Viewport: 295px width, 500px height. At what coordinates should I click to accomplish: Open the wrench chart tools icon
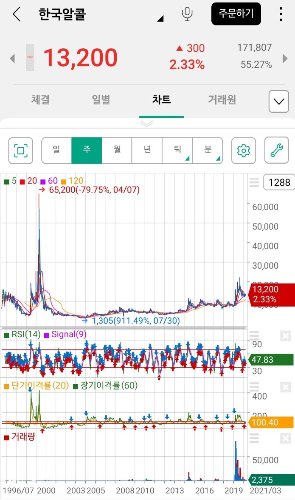(277, 150)
